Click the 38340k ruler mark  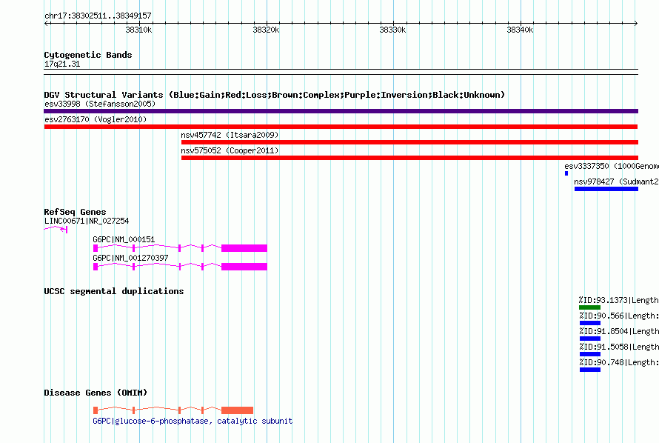[x=520, y=30]
